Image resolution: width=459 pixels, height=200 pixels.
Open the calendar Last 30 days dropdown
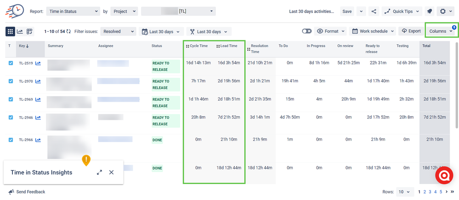coord(161,32)
